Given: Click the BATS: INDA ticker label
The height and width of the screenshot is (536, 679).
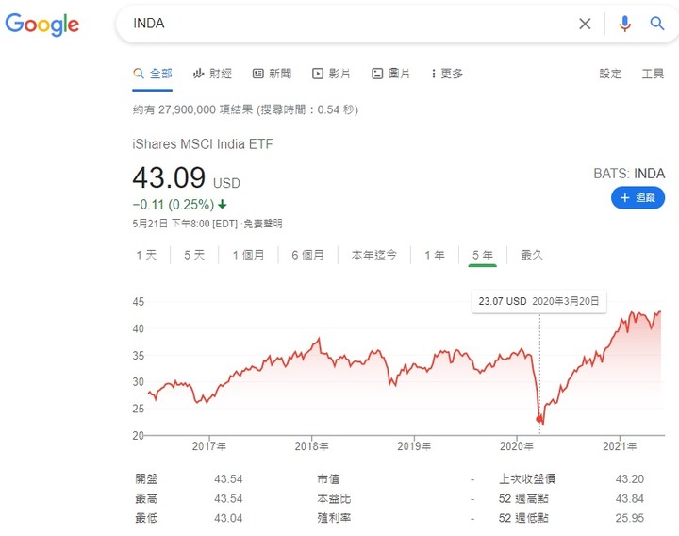Looking at the screenshot, I should coord(629,174).
